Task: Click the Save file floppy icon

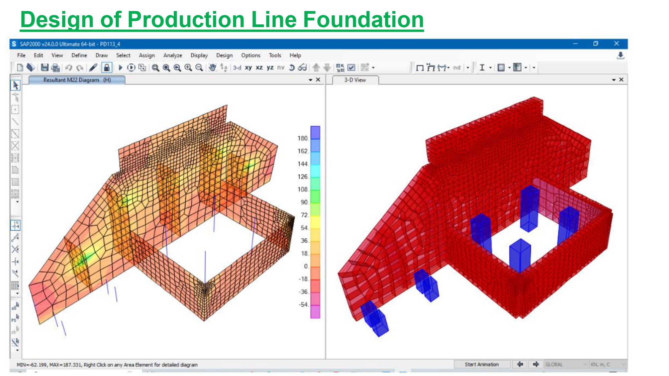Action: (44, 68)
